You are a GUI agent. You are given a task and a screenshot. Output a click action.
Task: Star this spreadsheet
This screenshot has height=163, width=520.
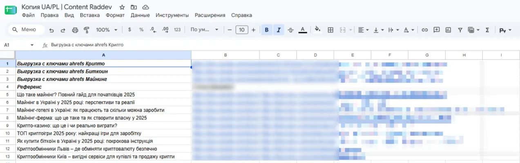click(x=122, y=7)
